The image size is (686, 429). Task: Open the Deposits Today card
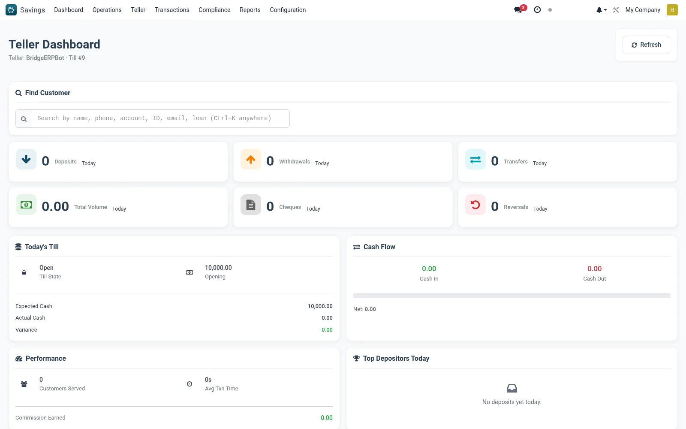click(118, 162)
